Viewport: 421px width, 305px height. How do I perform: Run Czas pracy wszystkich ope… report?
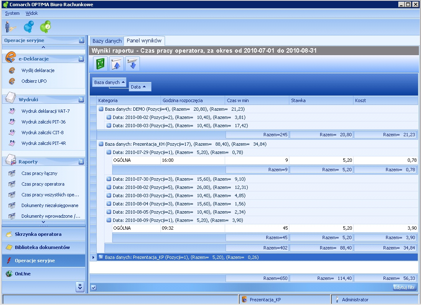click(x=50, y=195)
